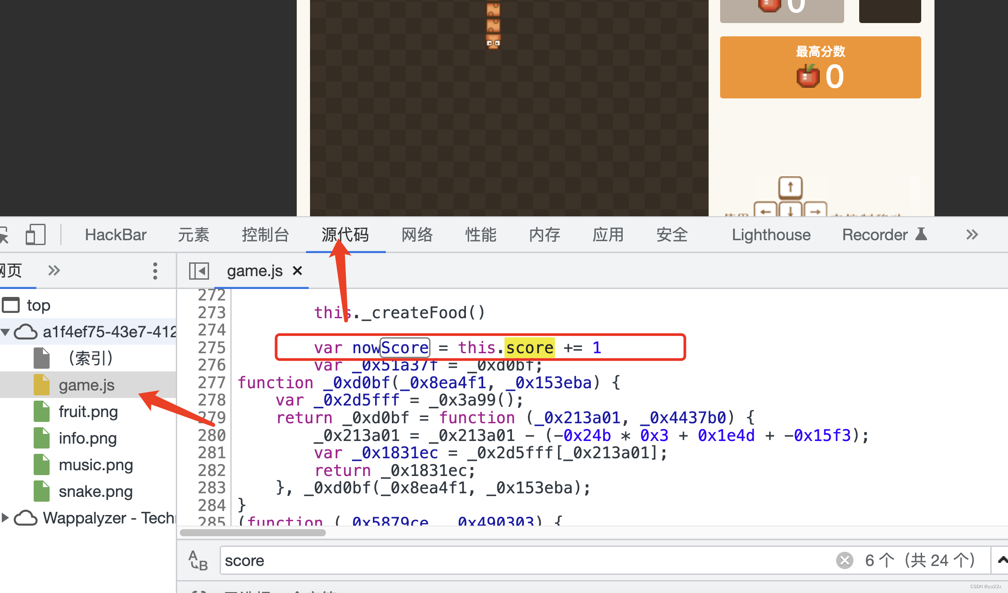Image resolution: width=1008 pixels, height=593 pixels.
Task: Click the fruit.png file in sidebar
Action: coord(85,411)
